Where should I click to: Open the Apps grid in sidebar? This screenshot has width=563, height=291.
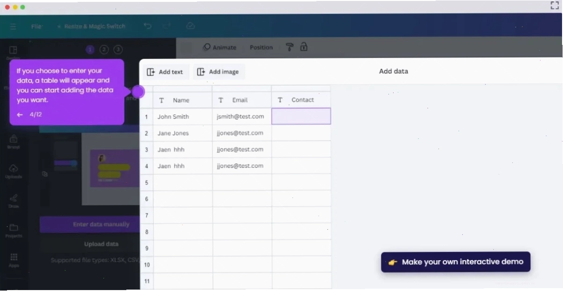(x=13, y=260)
